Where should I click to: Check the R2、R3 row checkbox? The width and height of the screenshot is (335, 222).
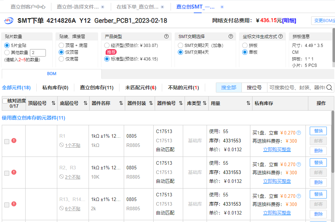7,173
